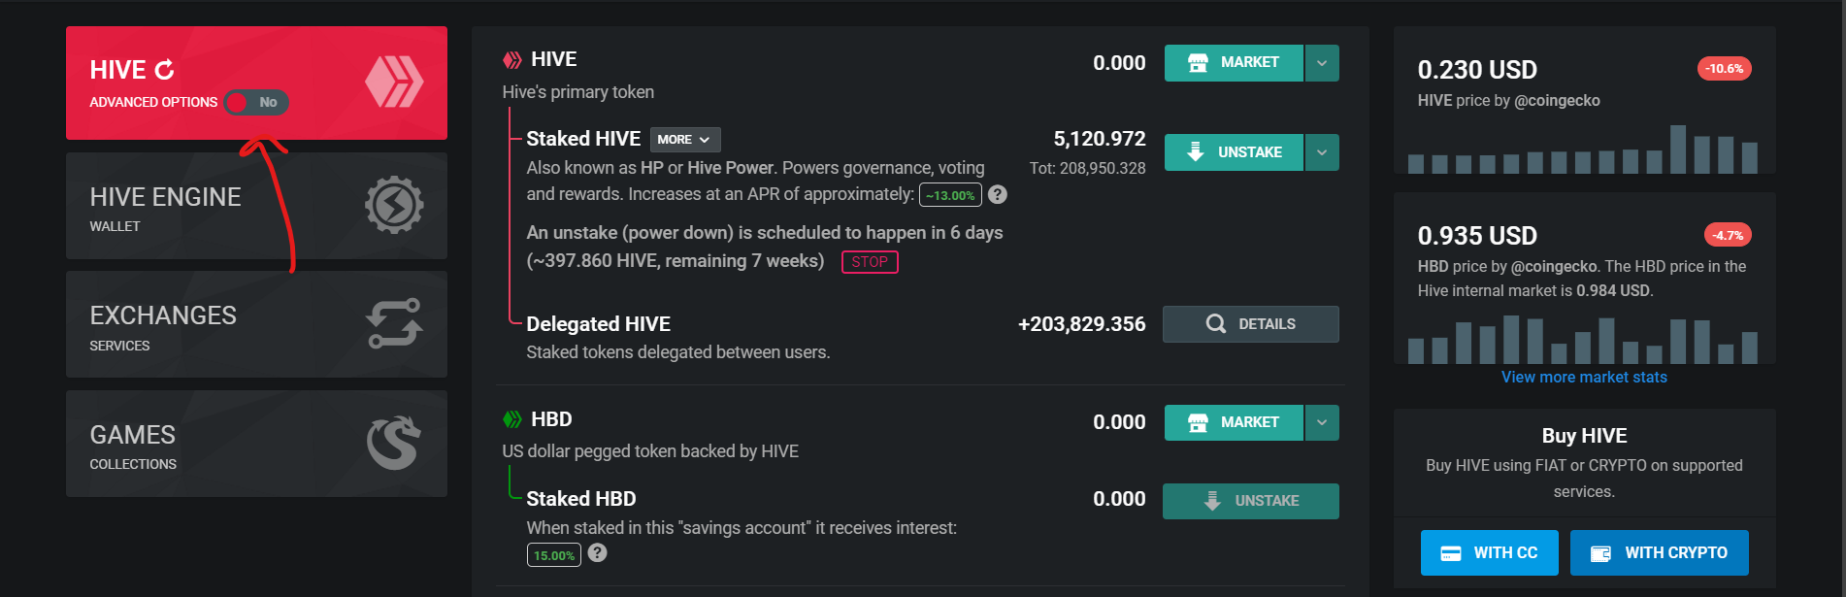Screen dimensions: 1846x597
Task: Expand the HIVE Market dropdown arrow
Action: coord(1322,63)
